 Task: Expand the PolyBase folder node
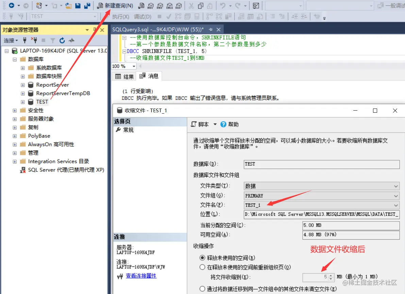tap(15, 136)
